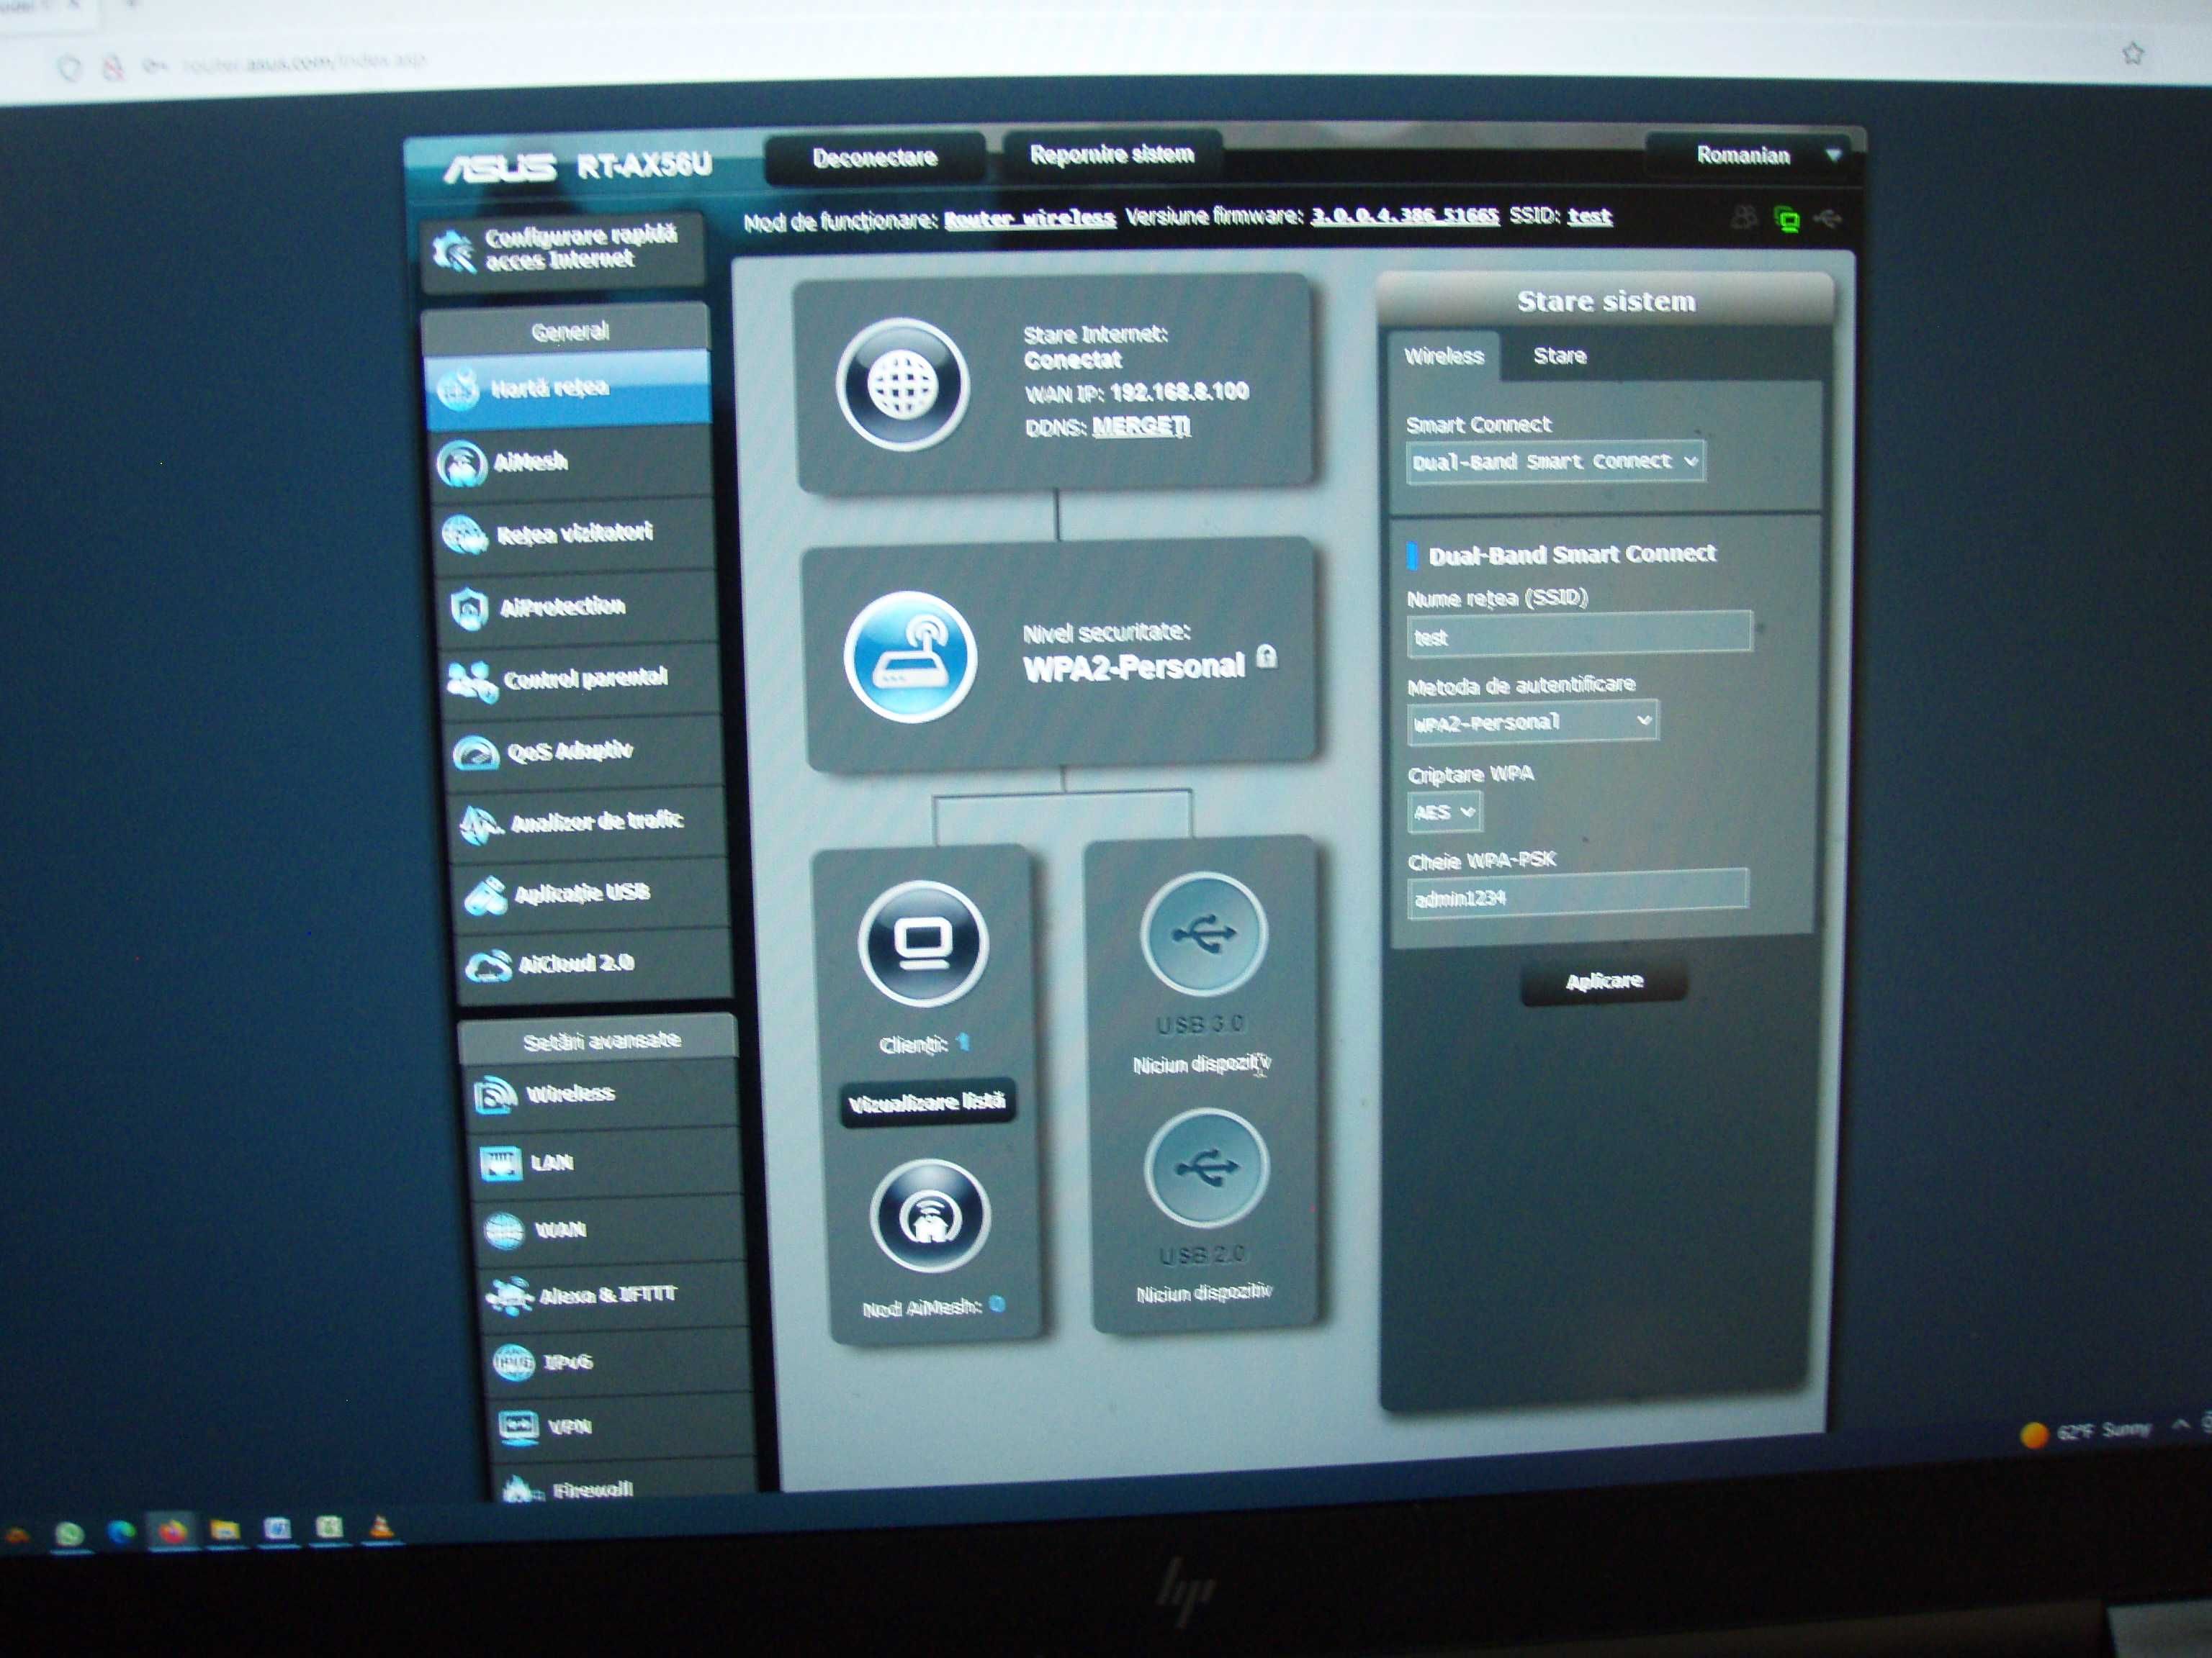
Task: Open the Clients computer icon
Action: tap(923, 943)
